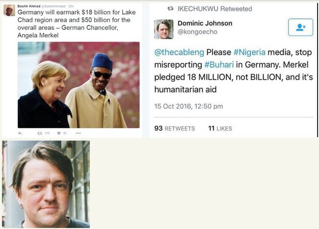
Task: View the 93 Retweets list
Action: click(174, 128)
